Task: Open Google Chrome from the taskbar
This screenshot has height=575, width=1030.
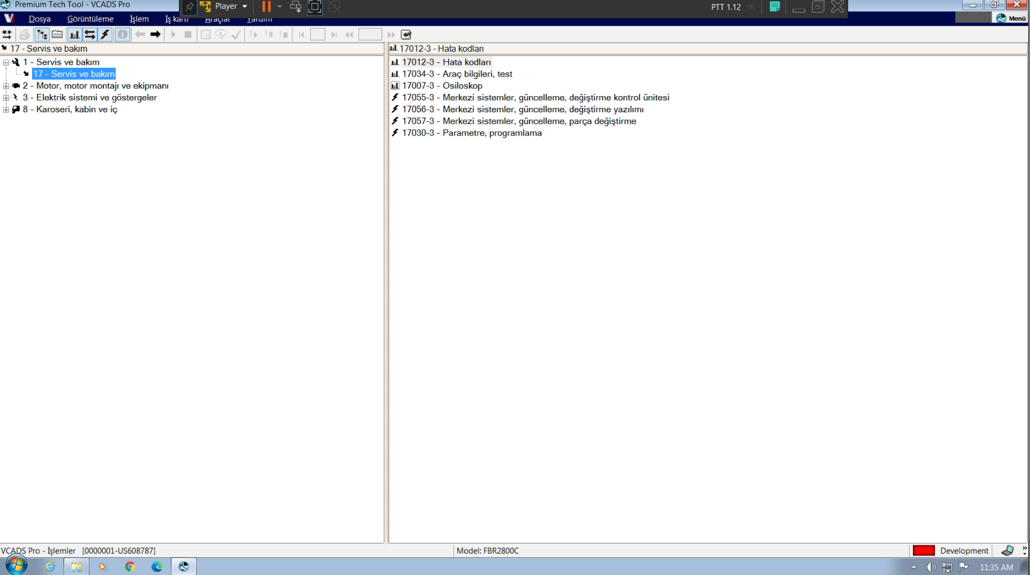Action: [x=130, y=567]
